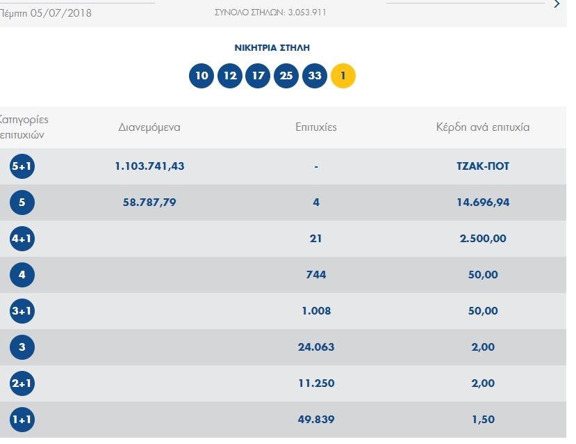
Task: Click the 2+1 category badge
Action: (22, 383)
